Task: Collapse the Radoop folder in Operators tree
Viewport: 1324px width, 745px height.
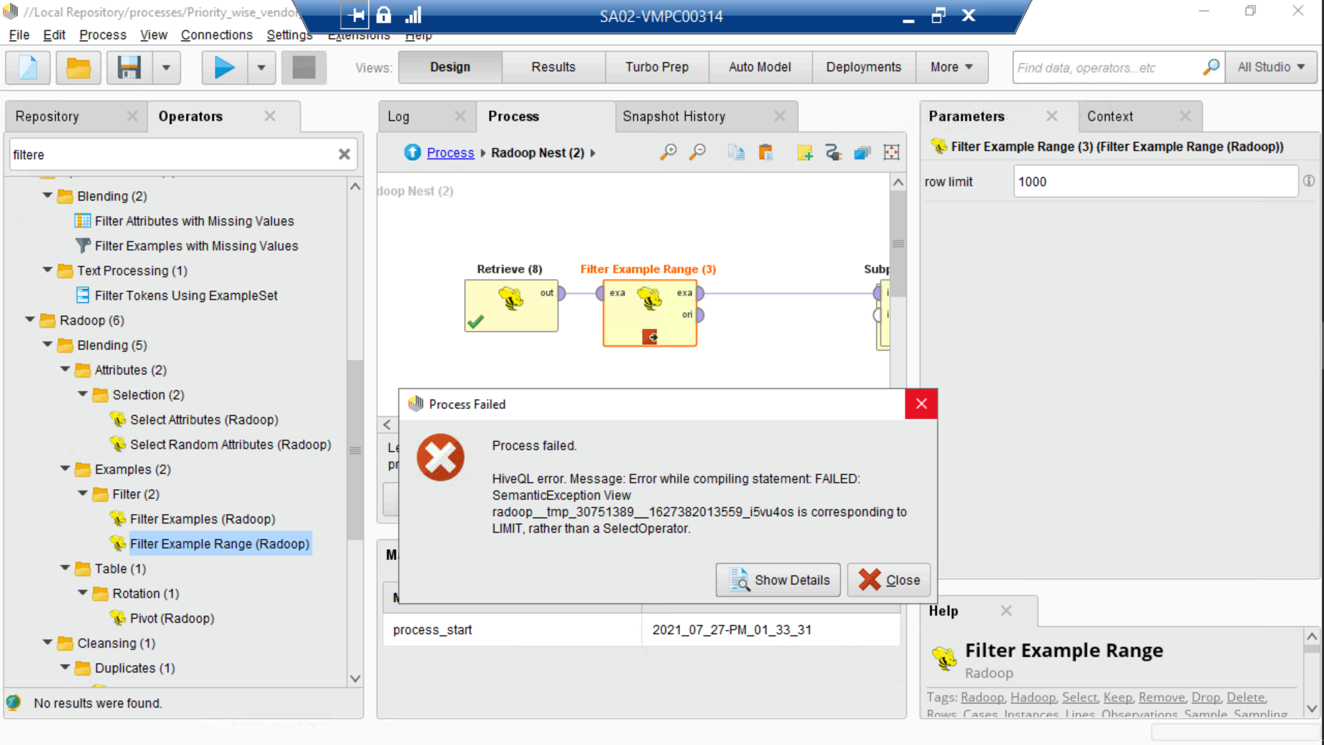Action: coord(30,320)
